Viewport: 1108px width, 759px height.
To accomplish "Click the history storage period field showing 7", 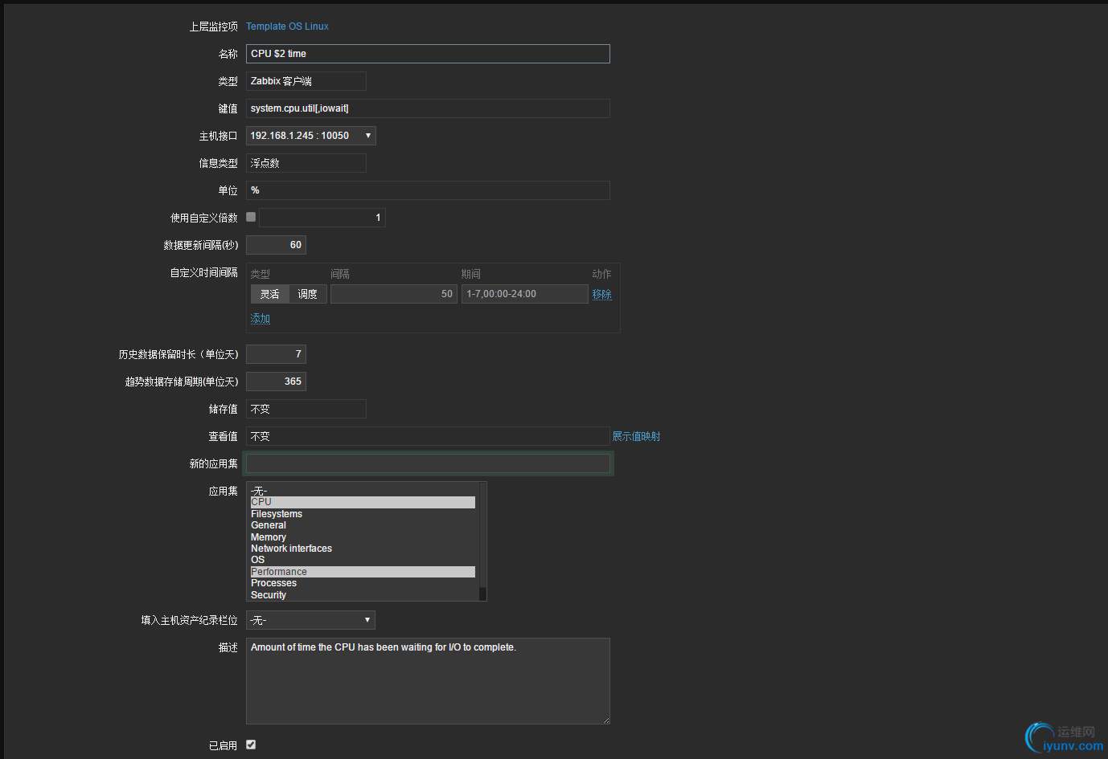I will coord(276,354).
